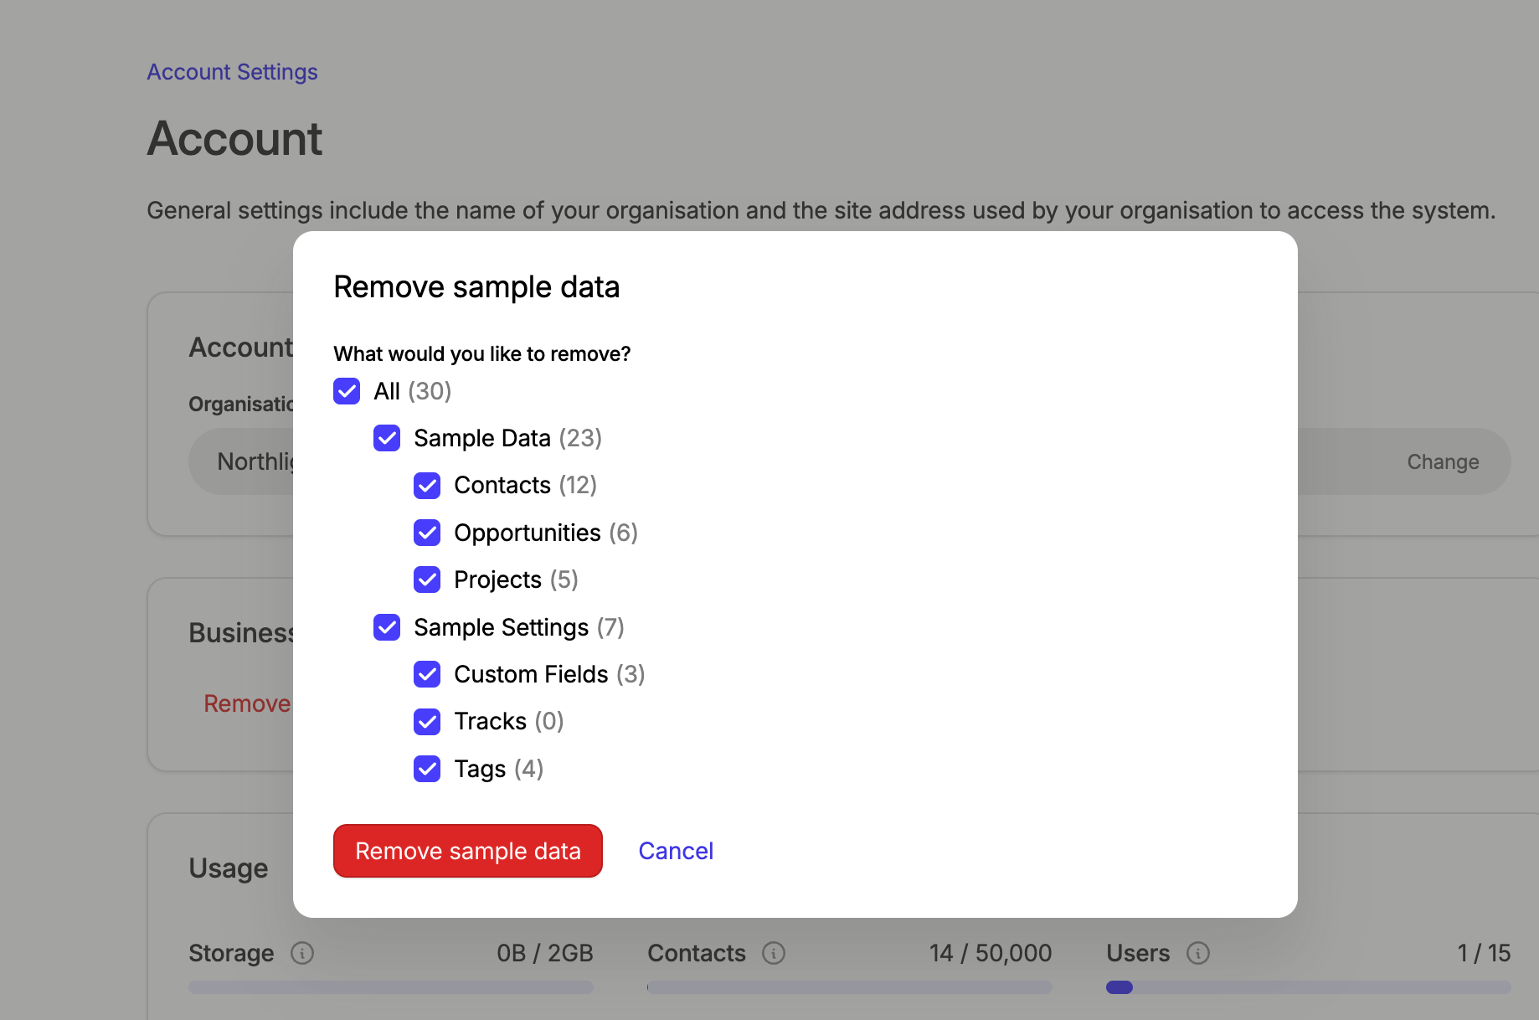Click the red Remove link behind the dialog
This screenshot has width=1539, height=1020.
[247, 703]
